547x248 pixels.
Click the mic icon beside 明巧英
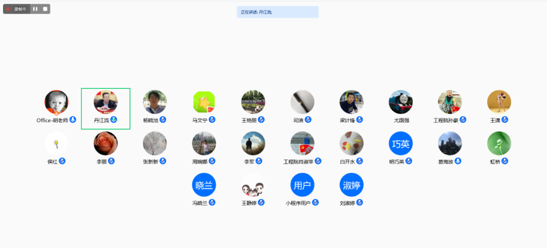(409, 161)
